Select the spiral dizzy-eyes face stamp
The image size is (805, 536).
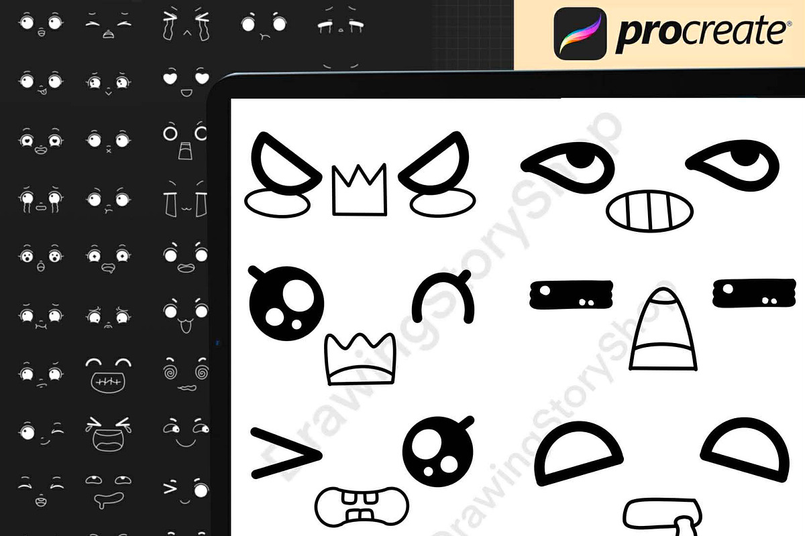(185, 373)
